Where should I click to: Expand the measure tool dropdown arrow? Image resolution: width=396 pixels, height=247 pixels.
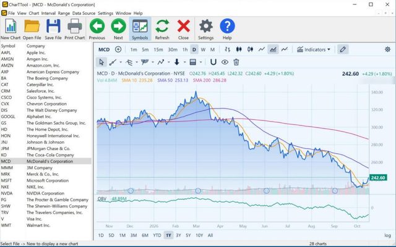(200, 62)
